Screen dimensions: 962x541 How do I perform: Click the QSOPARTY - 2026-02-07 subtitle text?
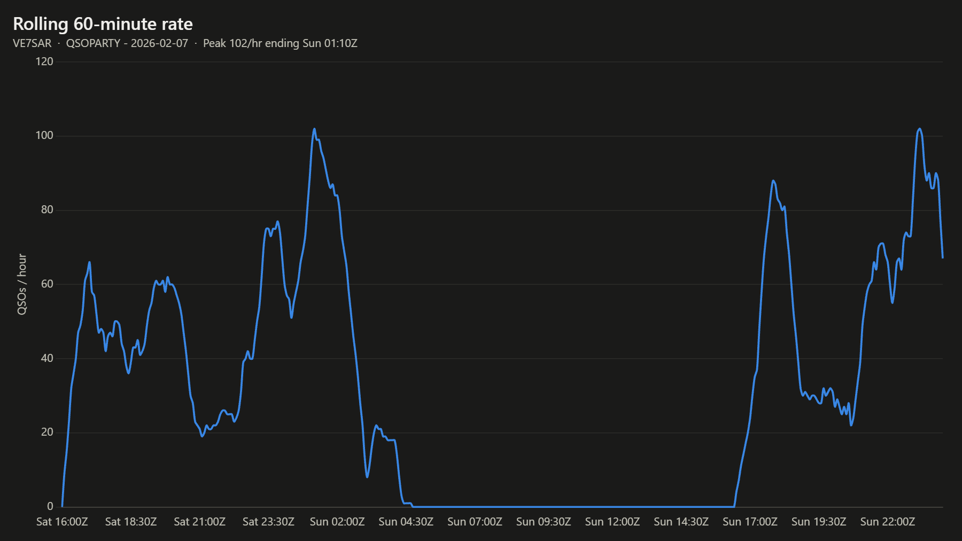click(127, 43)
